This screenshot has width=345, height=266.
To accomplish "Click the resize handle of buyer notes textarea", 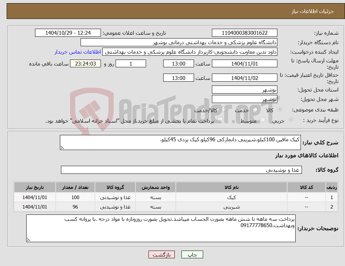I will click(x=28, y=240).
